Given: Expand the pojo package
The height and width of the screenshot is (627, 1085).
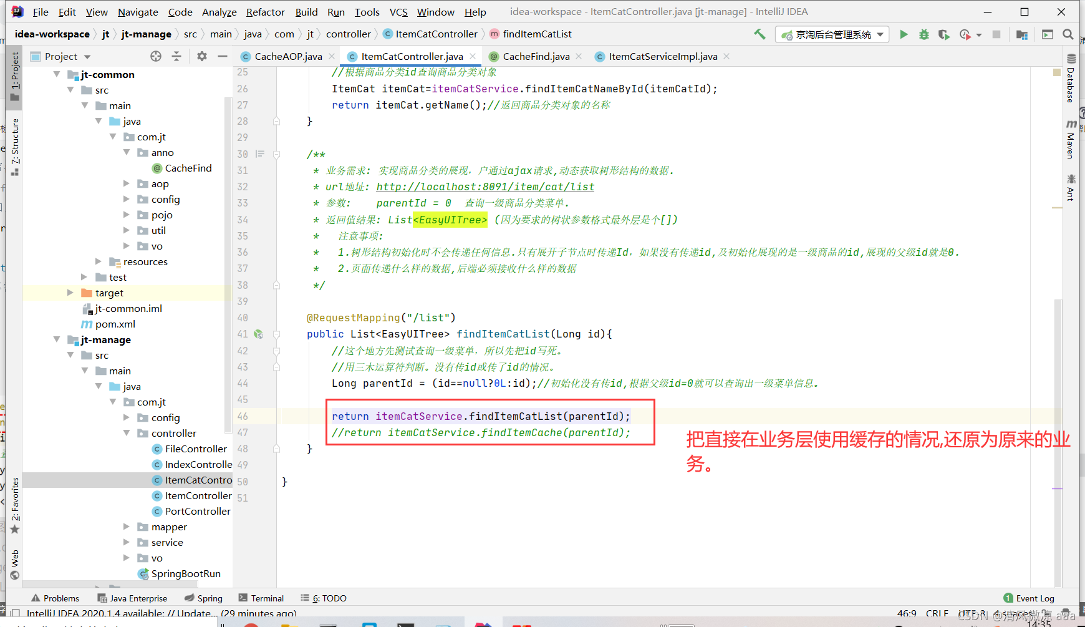Looking at the screenshot, I should tap(127, 215).
